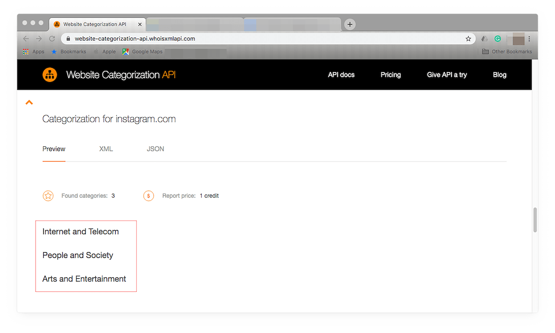Bookmark page with the star icon
The height and width of the screenshot is (333, 555).
coord(468,39)
